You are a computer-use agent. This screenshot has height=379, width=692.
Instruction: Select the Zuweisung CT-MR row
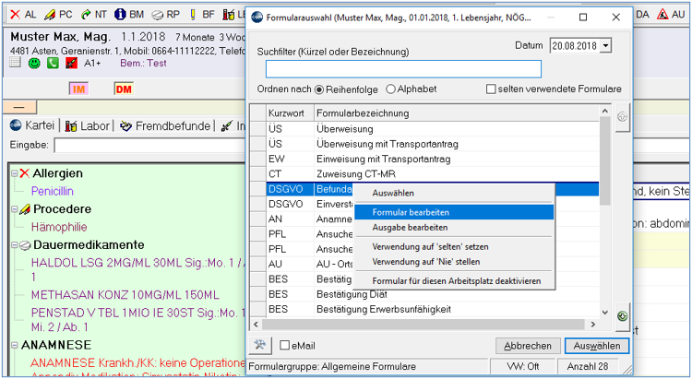point(424,174)
